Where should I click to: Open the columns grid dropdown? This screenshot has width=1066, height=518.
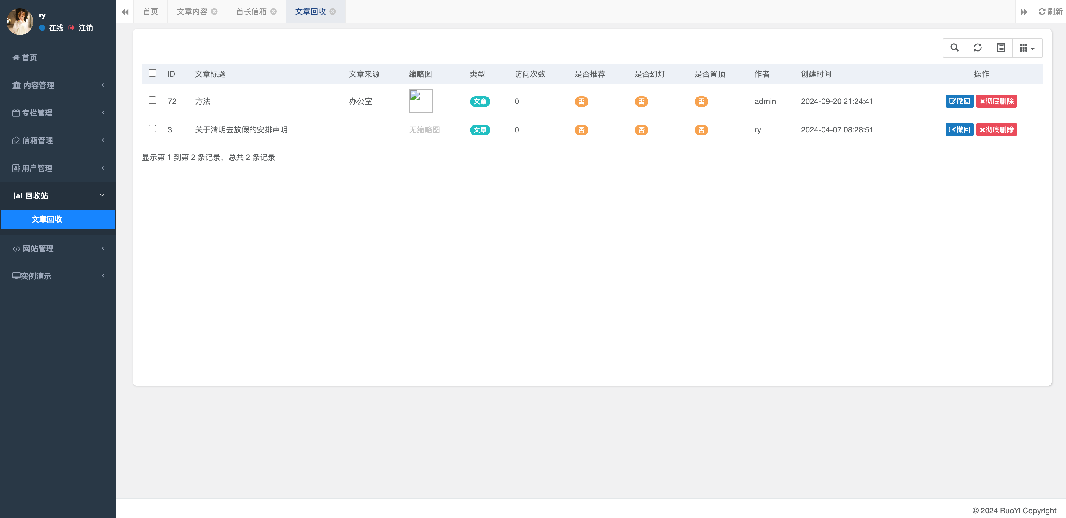1027,48
